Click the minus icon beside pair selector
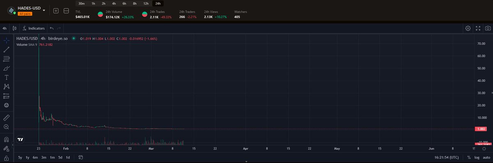 (x=66, y=11)
